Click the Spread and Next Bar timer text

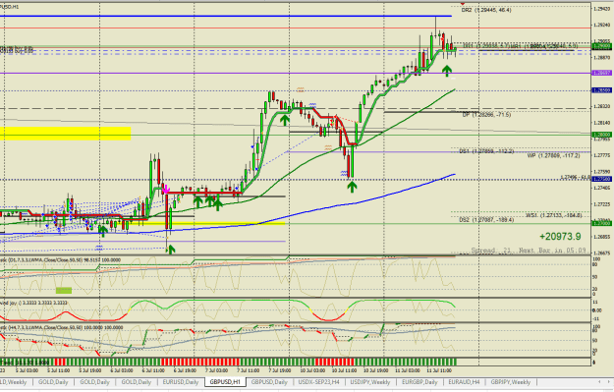tap(529, 250)
